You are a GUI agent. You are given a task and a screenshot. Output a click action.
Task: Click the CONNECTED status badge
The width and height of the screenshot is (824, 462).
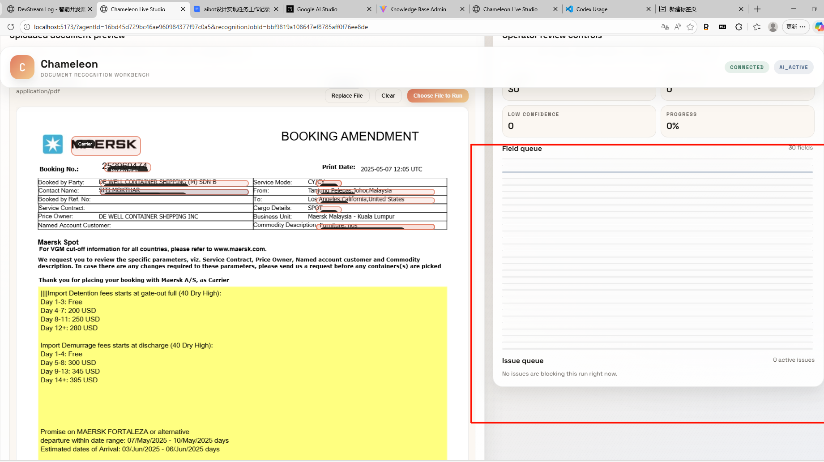(747, 67)
